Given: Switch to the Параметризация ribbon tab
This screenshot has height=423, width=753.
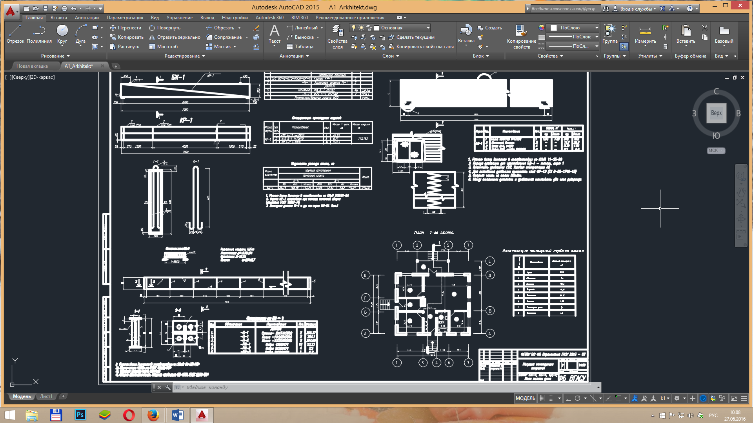Looking at the screenshot, I should coord(125,18).
